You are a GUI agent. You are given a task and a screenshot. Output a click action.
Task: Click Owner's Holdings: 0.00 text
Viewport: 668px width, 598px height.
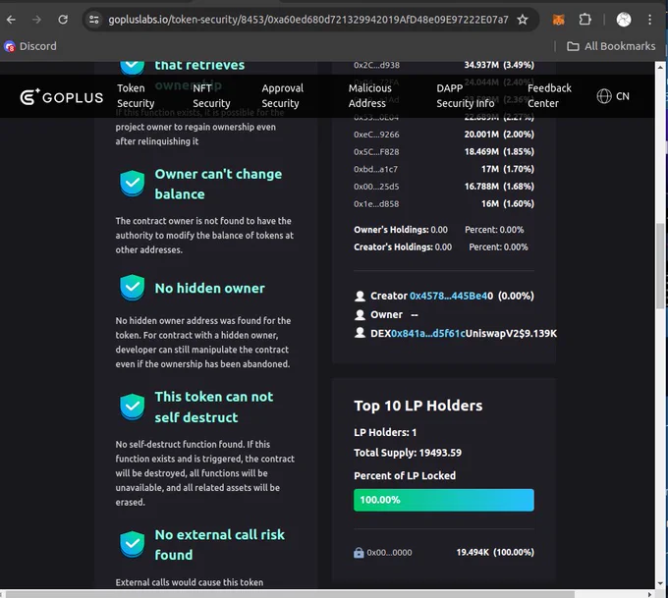[x=401, y=230]
